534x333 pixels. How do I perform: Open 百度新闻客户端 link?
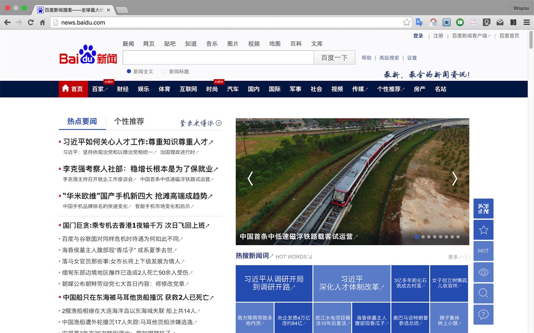[471, 36]
